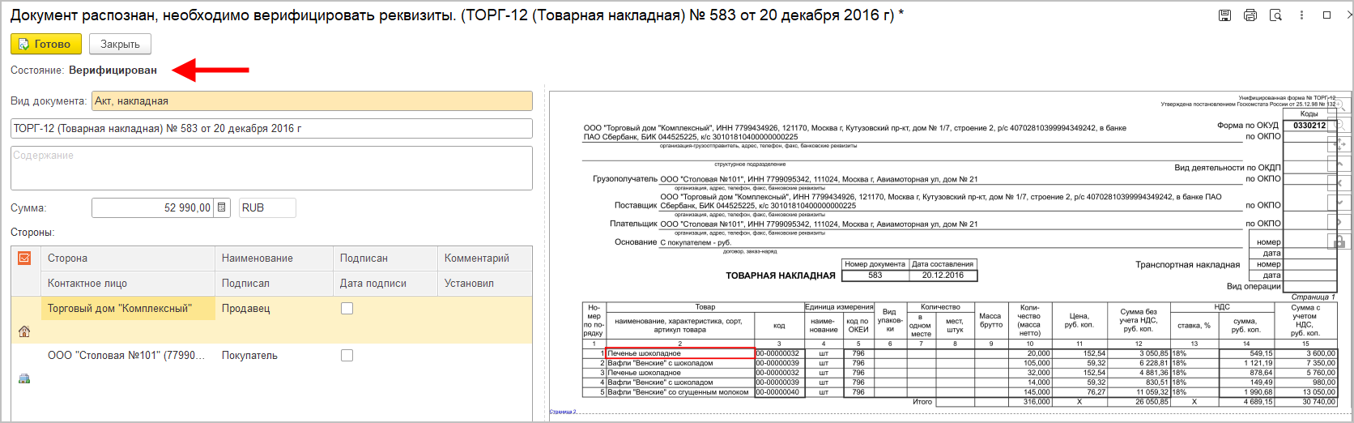Screen dimensions: 1354x423
Task: Click the Наименование column header
Action: tap(274, 258)
